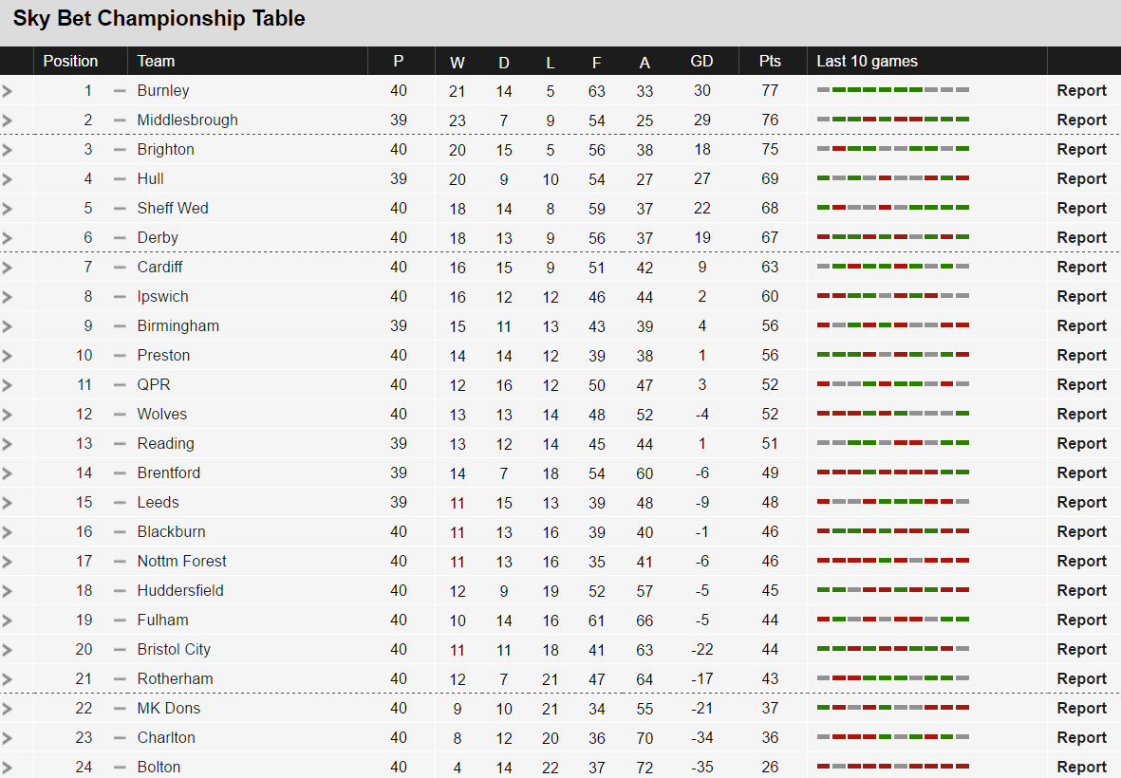
Task: Click the Leeds row chevron icon
Action: pyautogui.click(x=8, y=503)
